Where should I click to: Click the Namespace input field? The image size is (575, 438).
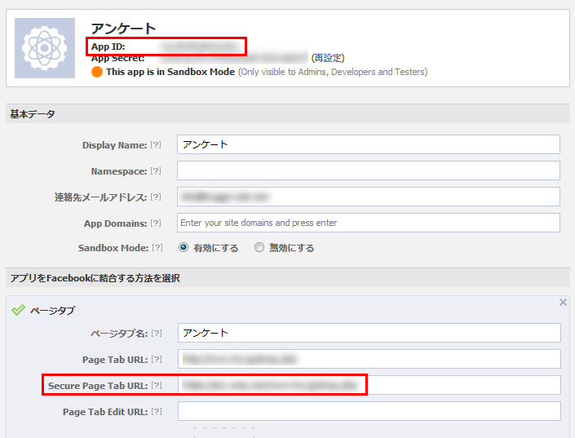pyautogui.click(x=369, y=170)
